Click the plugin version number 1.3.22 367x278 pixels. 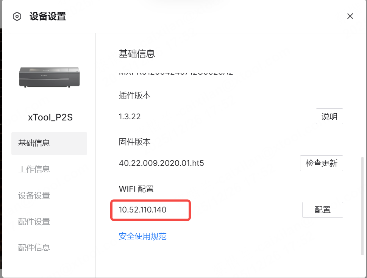(130, 117)
